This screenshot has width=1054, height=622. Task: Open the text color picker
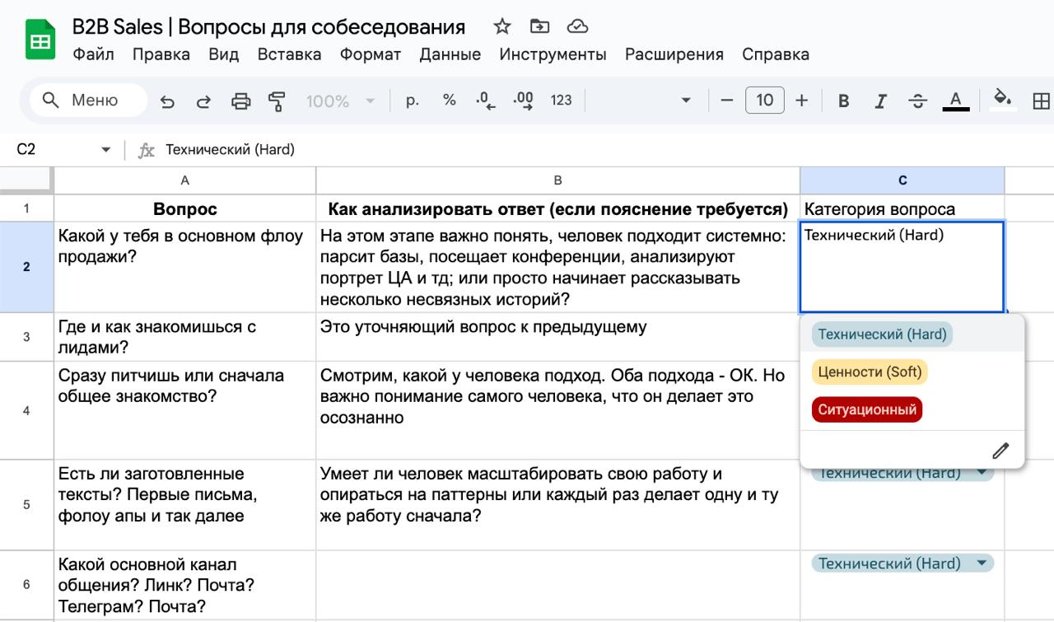click(x=956, y=101)
